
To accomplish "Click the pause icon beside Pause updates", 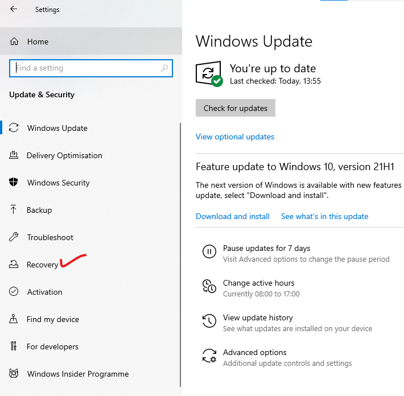I will click(209, 251).
